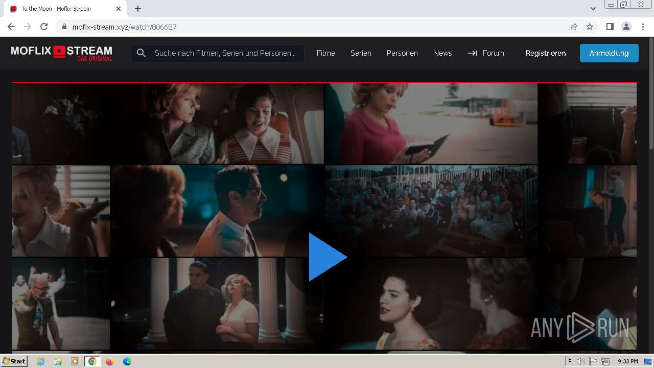Image resolution: width=654 pixels, height=368 pixels.
Task: Close the To the Moon tab
Action: [x=119, y=9]
